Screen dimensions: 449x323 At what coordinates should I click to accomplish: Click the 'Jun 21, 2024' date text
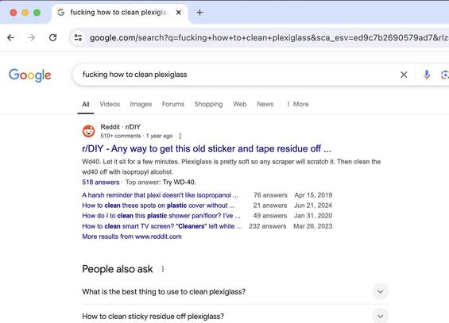click(x=313, y=206)
